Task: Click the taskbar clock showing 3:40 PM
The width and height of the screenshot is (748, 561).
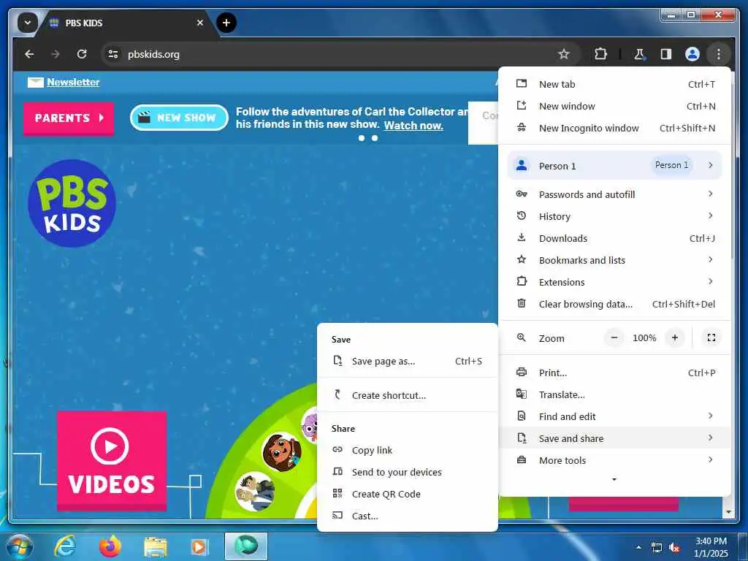Action: pos(711,547)
